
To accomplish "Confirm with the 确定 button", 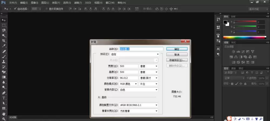I will (177, 49).
